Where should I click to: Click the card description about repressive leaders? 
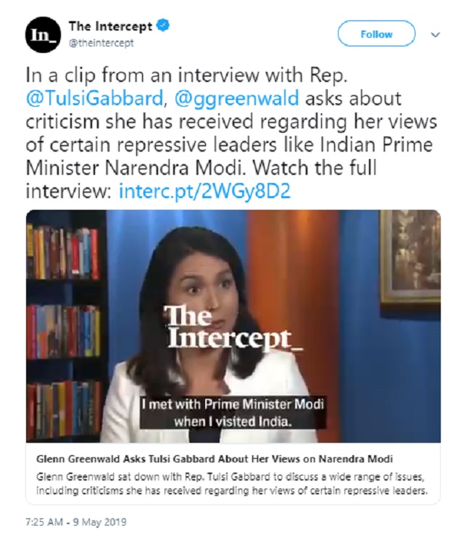point(231,483)
